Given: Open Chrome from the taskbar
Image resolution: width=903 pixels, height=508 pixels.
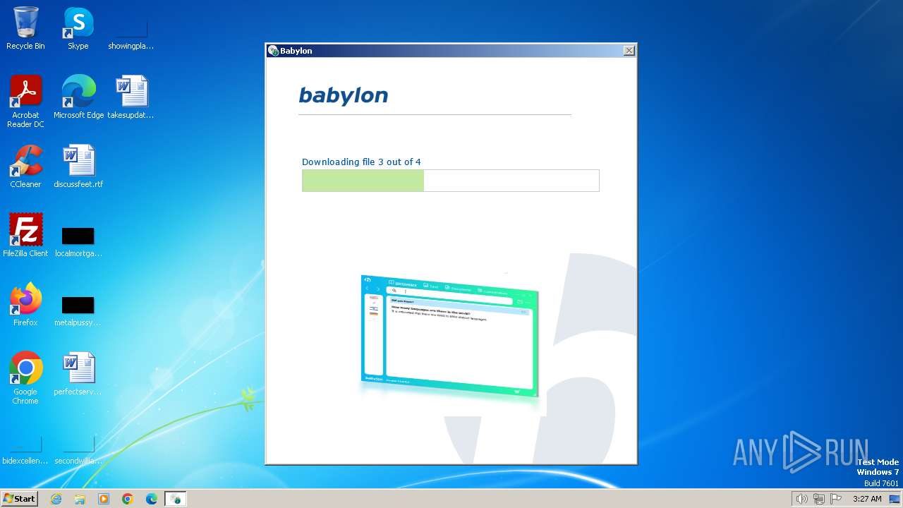Looking at the screenshot, I should tap(128, 499).
